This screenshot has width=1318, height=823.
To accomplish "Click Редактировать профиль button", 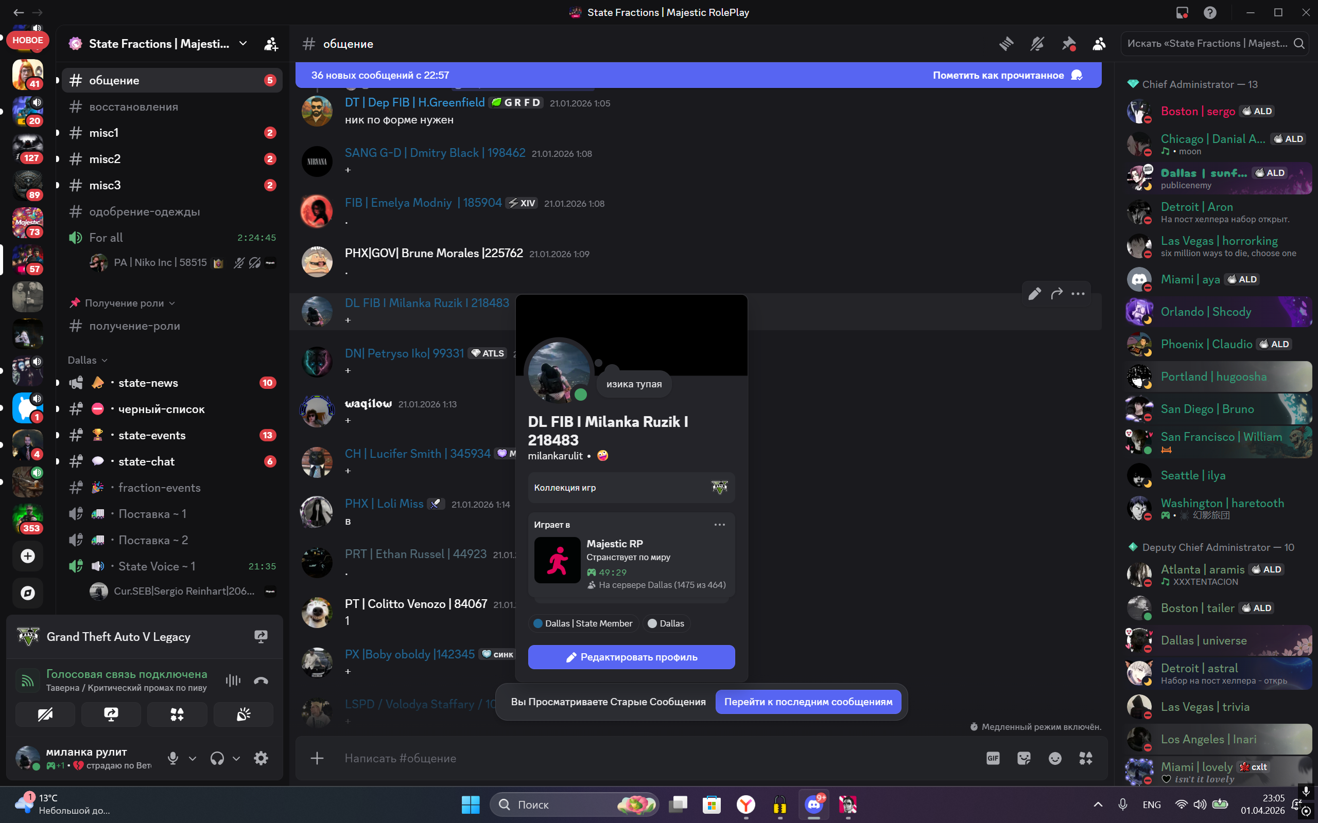I will [x=631, y=657].
